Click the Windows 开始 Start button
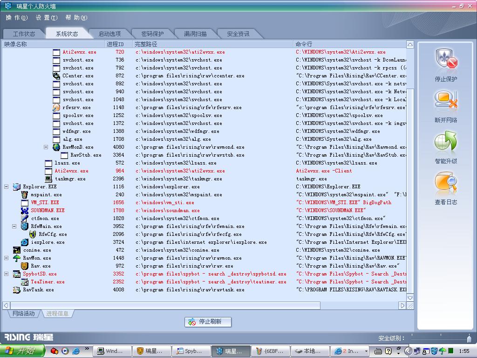This screenshot has width=477, height=358. coord(22,351)
